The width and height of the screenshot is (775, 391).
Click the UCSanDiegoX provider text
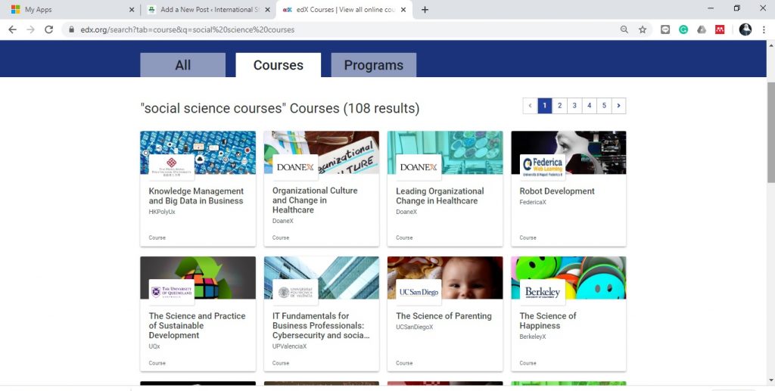(x=415, y=327)
